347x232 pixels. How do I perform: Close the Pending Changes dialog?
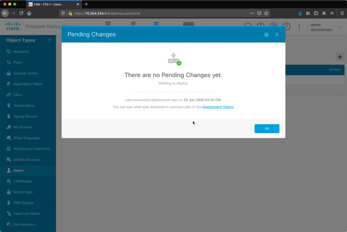[x=277, y=34]
